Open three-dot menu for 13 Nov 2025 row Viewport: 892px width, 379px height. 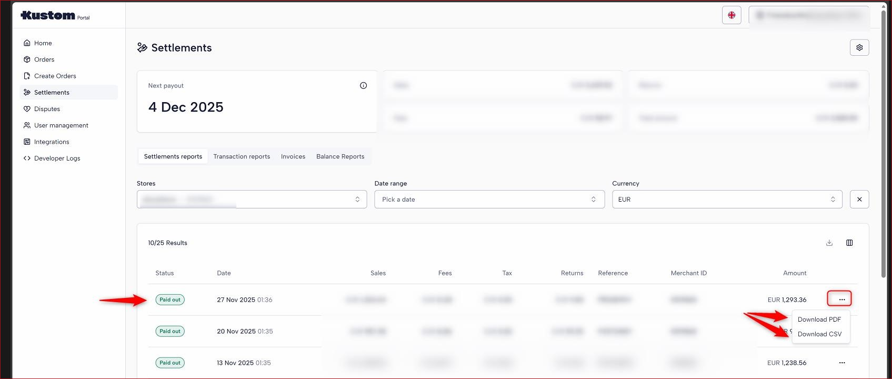point(841,363)
